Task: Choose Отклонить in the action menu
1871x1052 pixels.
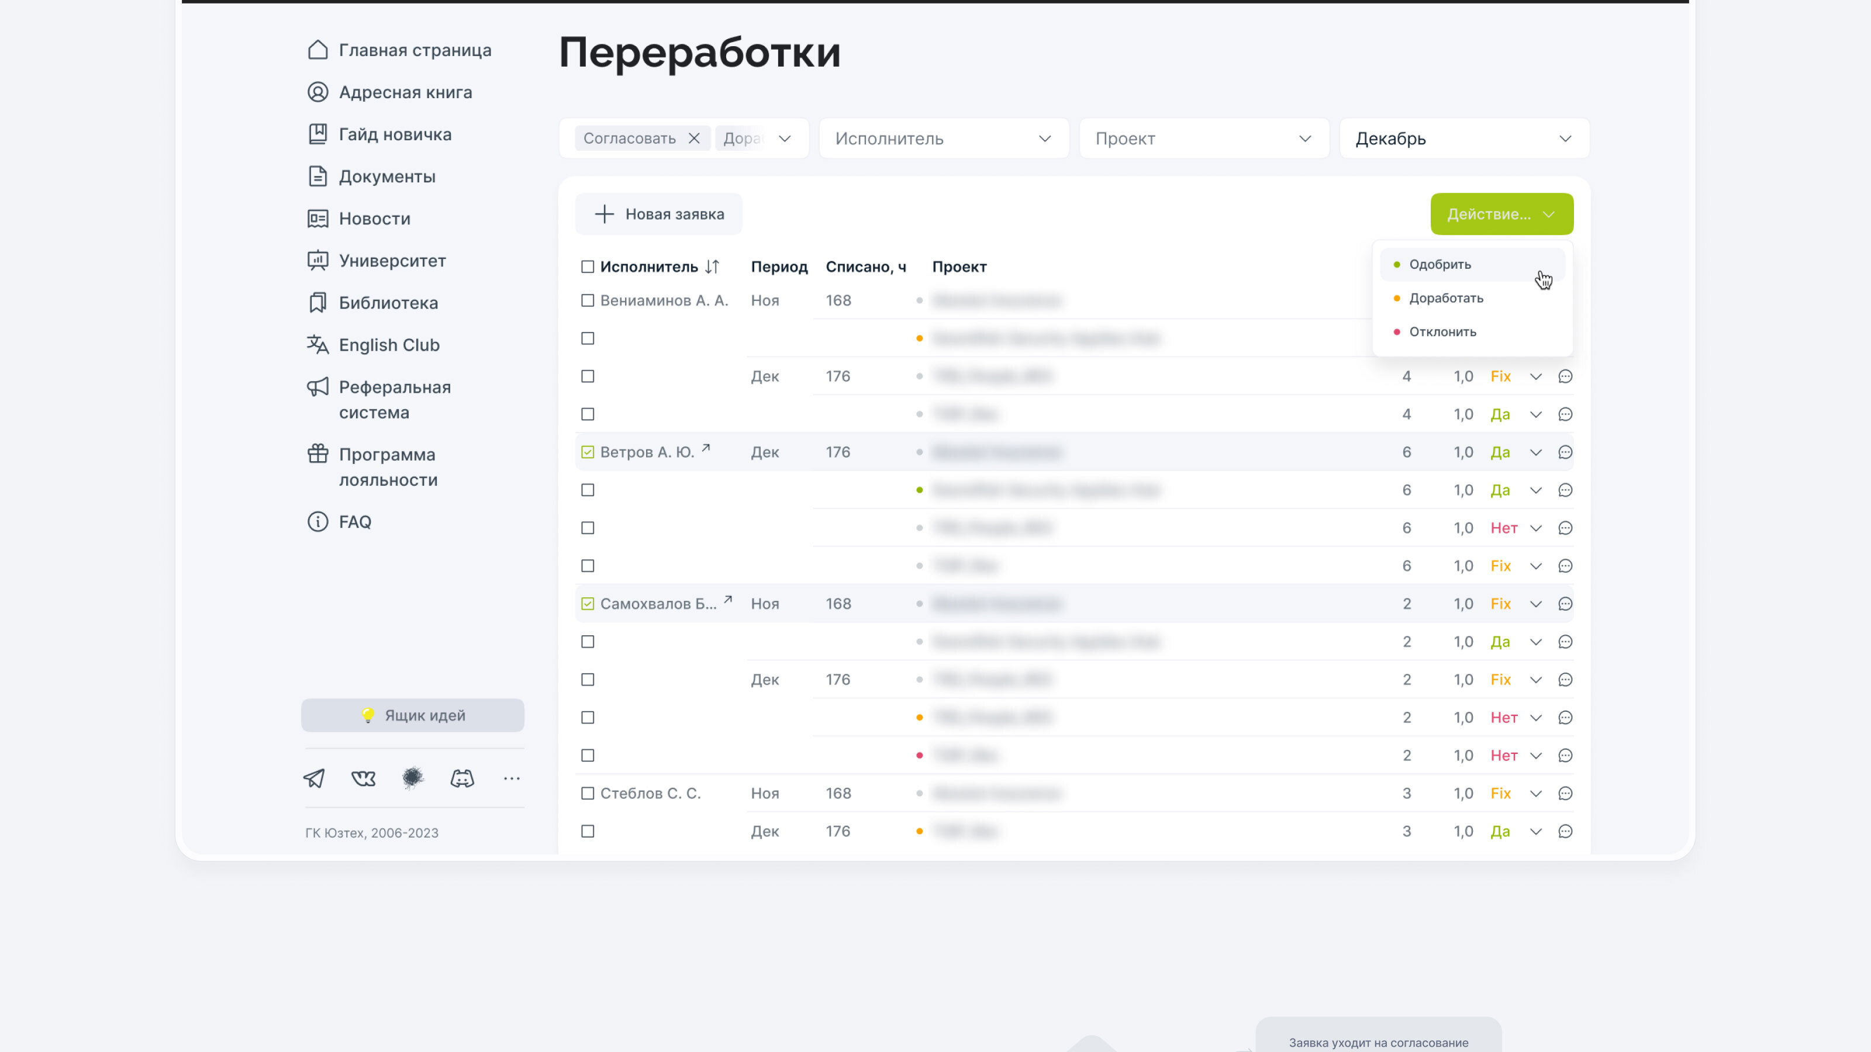Action: [1442, 332]
